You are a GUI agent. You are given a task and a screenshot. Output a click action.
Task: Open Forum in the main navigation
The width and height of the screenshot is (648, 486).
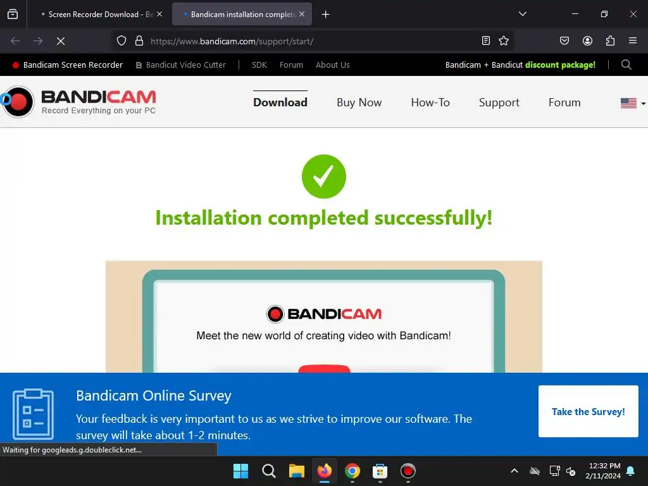click(564, 103)
